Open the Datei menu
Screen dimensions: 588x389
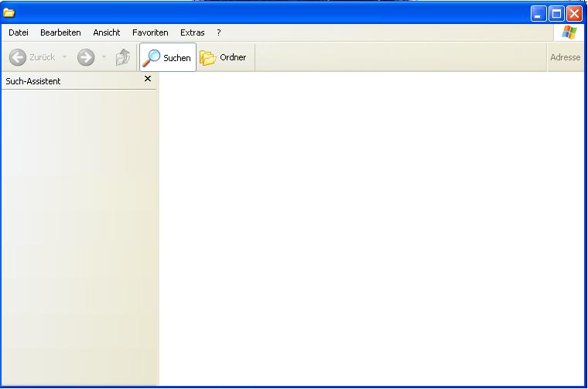pos(19,32)
